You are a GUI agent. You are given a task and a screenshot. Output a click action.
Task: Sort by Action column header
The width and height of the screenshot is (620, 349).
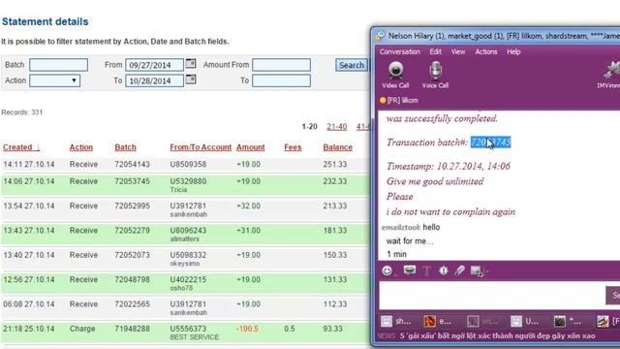(x=81, y=147)
